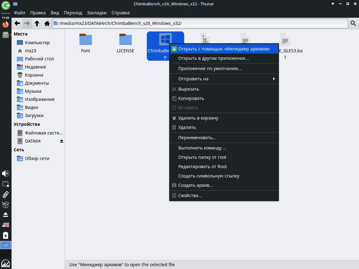This screenshot has height=269, width=359.
Task: Go back using the back arrow
Action: click(x=17, y=23)
